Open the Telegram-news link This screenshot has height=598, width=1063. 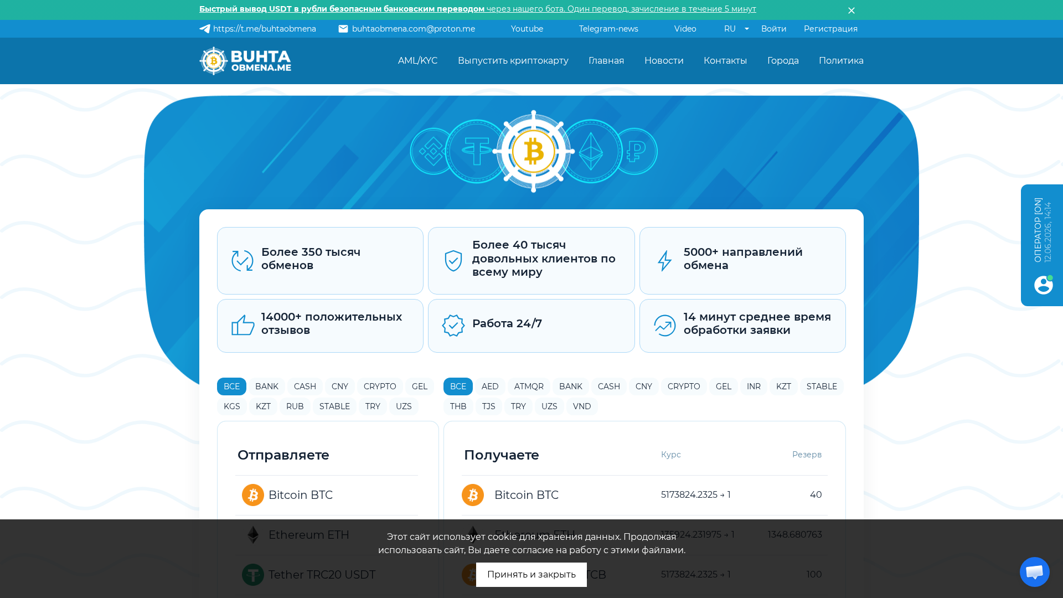608,29
